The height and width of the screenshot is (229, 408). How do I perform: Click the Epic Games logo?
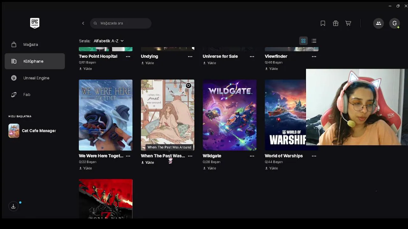pyautogui.click(x=35, y=23)
